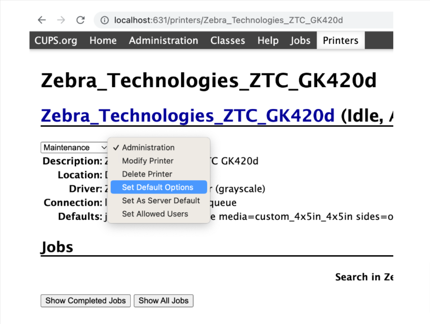Click the site info icon in address bar
Viewport: 430px width, 324px height.
pos(105,20)
